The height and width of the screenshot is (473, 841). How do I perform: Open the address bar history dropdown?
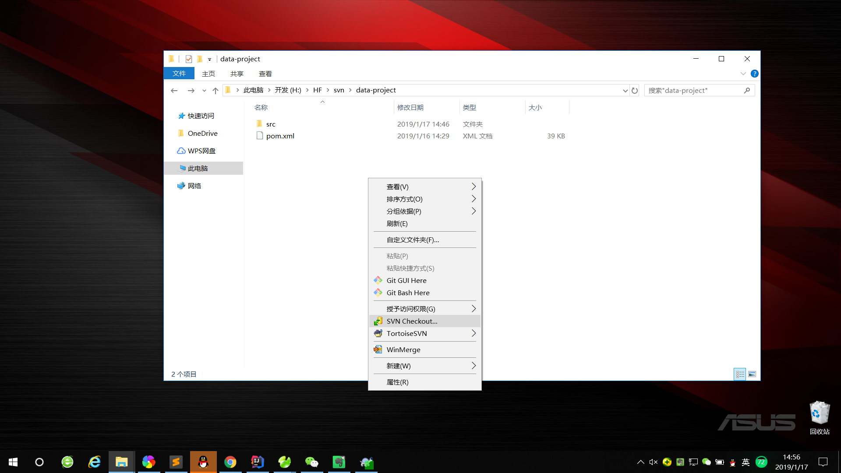coord(625,90)
